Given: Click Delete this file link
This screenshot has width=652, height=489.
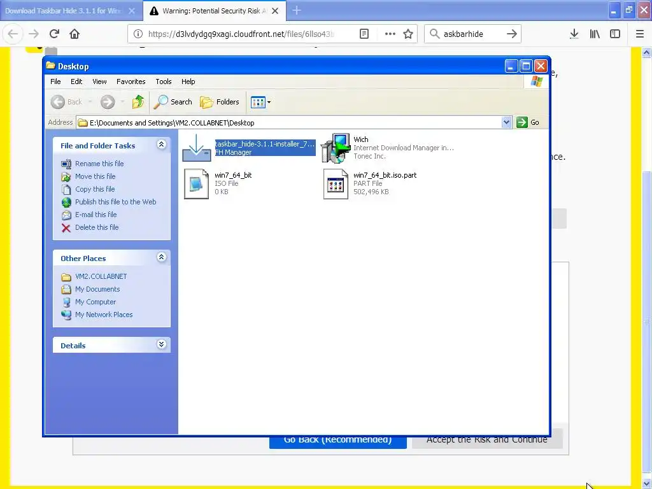Looking at the screenshot, I should 97,227.
